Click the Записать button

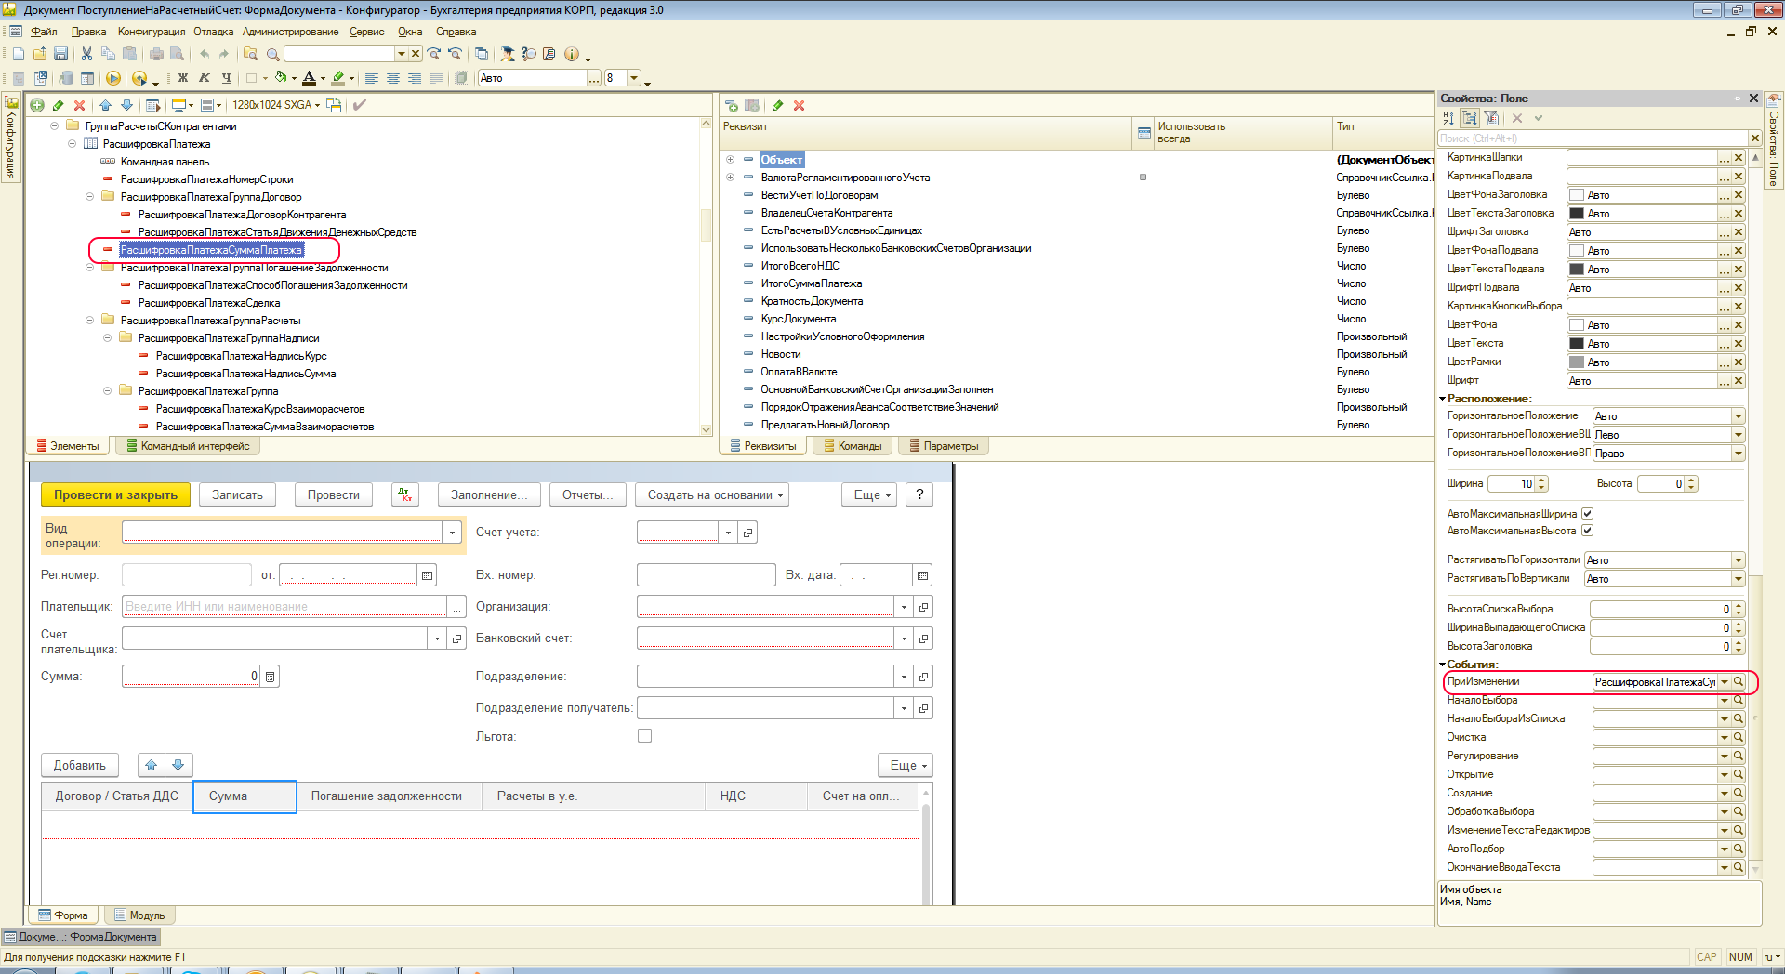click(237, 494)
